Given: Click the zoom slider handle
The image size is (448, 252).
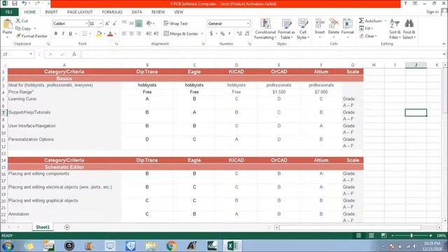Looking at the screenshot, I should click(x=412, y=235).
